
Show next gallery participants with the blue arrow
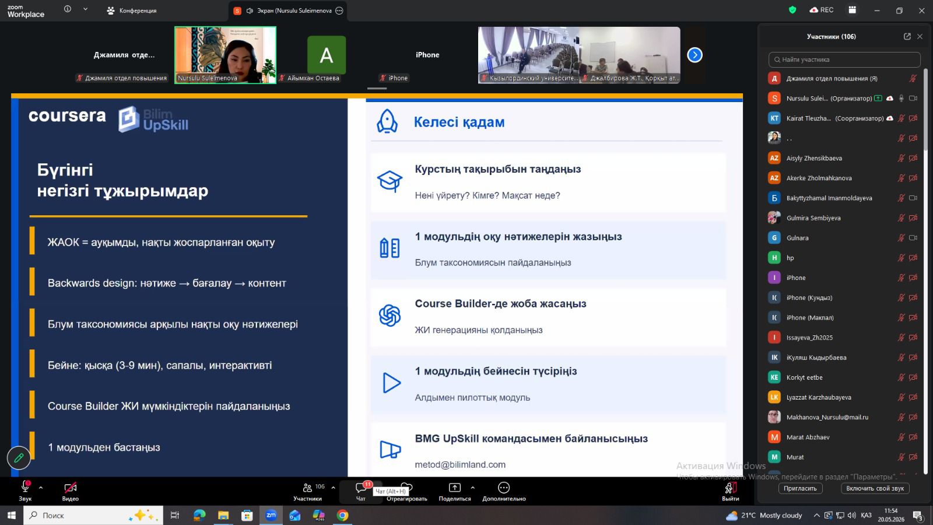pyautogui.click(x=695, y=55)
